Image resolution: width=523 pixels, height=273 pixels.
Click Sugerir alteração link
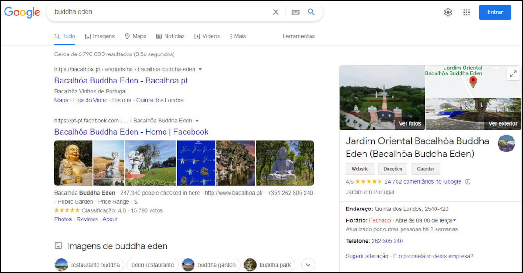(367, 256)
